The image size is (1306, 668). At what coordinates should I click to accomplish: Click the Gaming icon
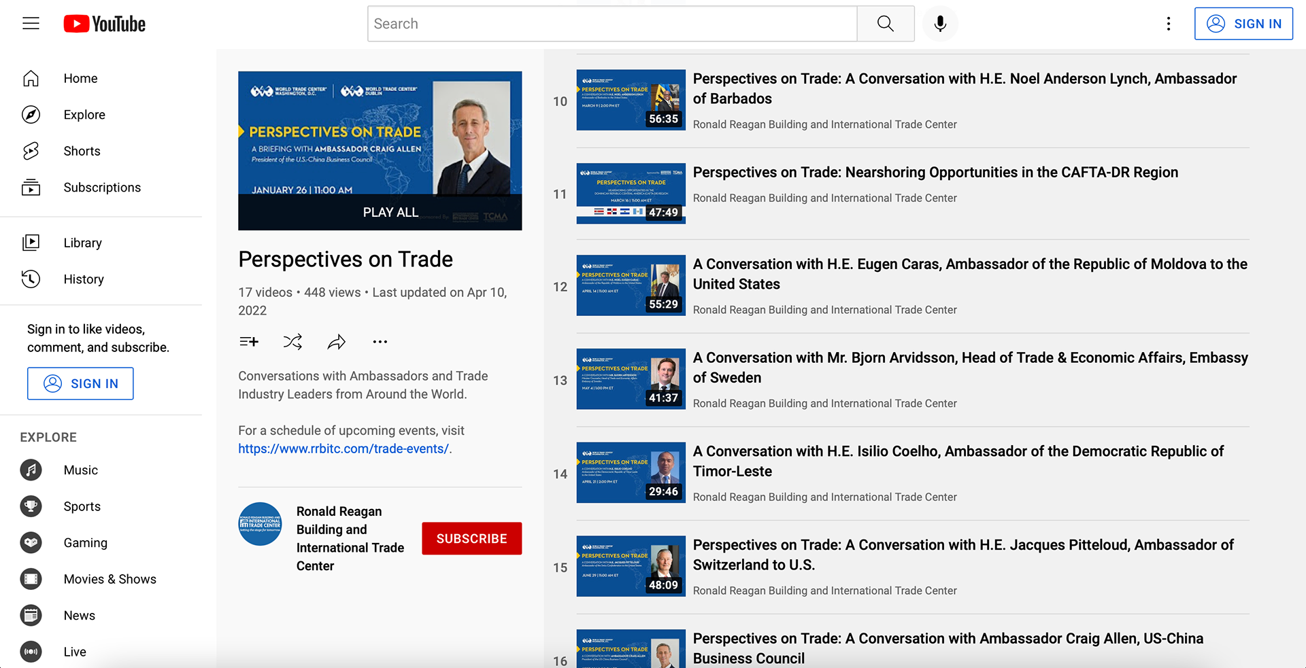(x=31, y=542)
